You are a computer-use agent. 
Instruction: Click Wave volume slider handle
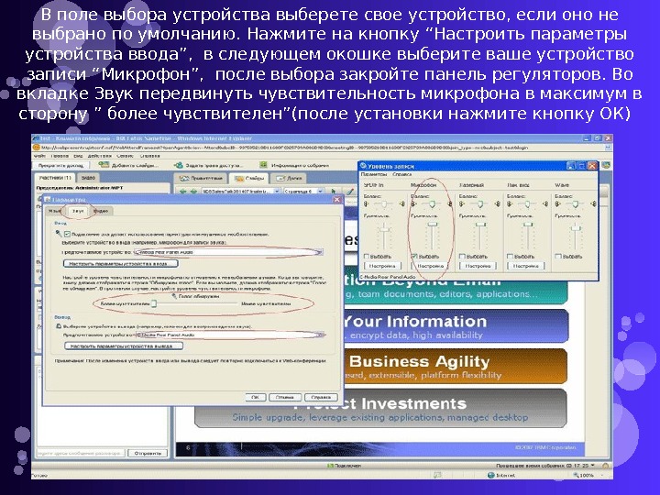point(576,228)
